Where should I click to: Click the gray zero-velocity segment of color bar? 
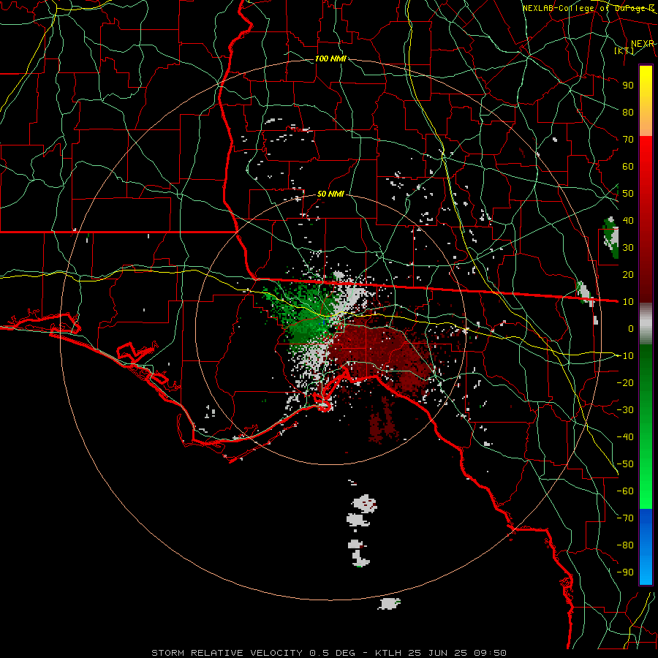tap(646, 324)
